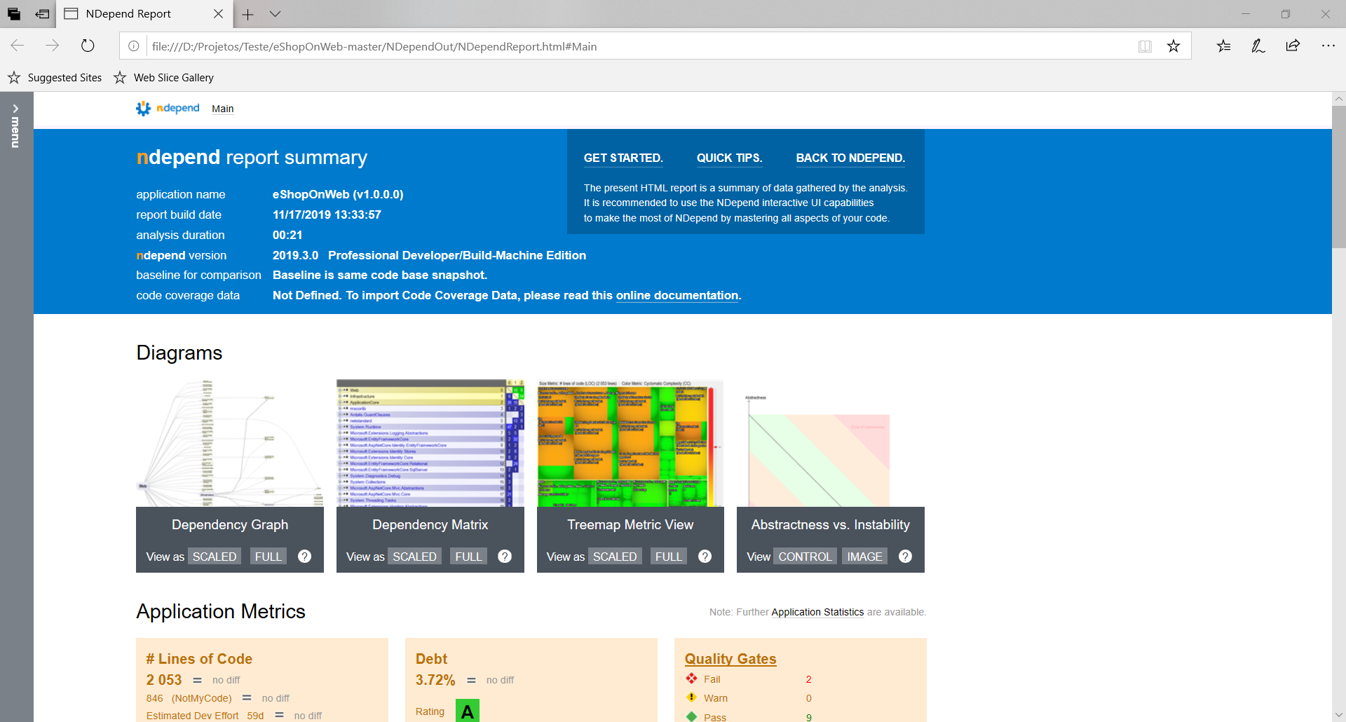Click Abstractness vs. Instability help icon

tap(905, 557)
